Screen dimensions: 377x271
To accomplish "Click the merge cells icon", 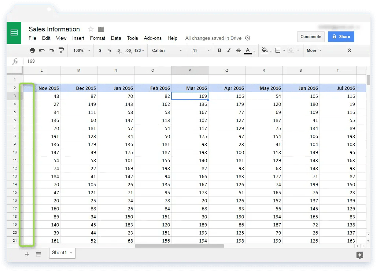I will point(291,50).
